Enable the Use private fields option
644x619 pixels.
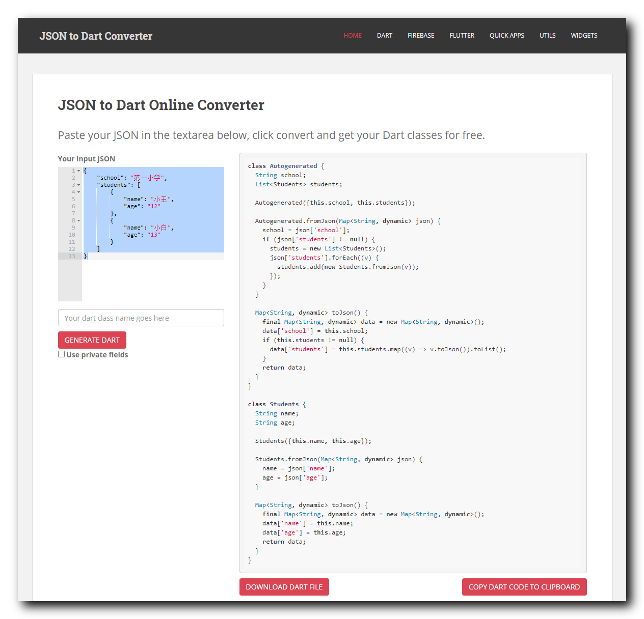(61, 354)
